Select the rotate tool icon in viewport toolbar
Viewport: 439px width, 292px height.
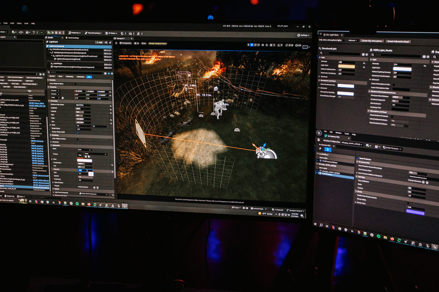click(255, 45)
